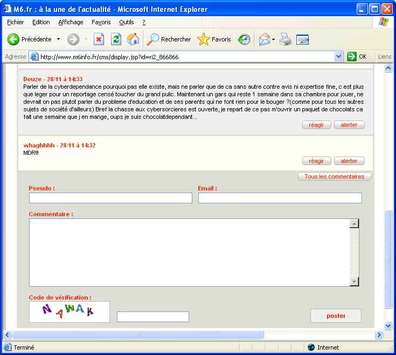Screen dimensions: 396x355
Task: Print the page with printer icon
Action: [x=286, y=39]
